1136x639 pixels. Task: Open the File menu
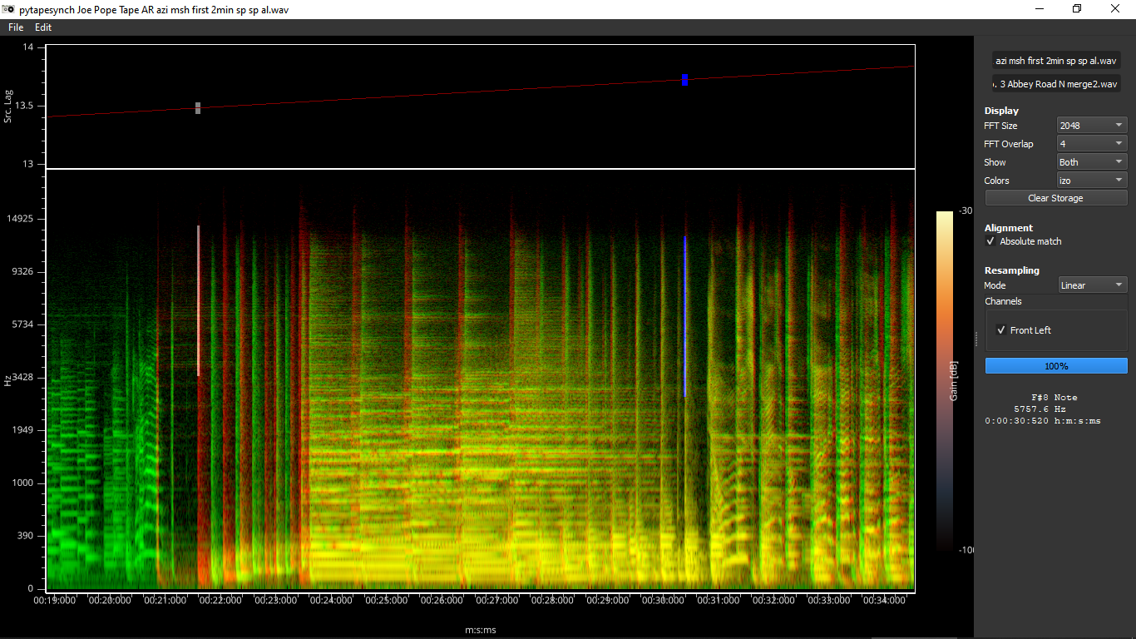[x=16, y=27]
